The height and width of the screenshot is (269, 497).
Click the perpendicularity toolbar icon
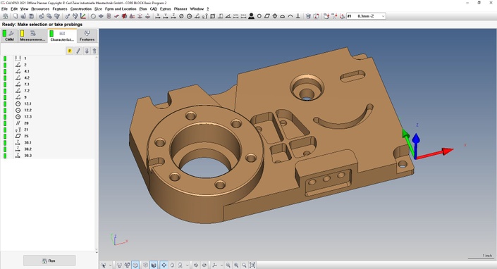[298, 16]
